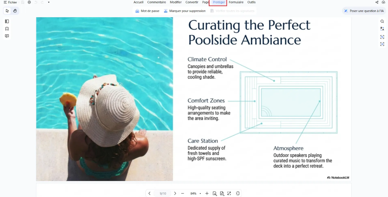388x197 pixels.
Task: Switch to the Convertir tab
Action: point(192,2)
